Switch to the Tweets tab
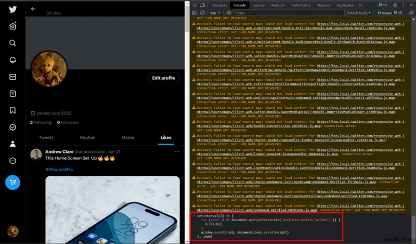This screenshot has width=416, height=244. click(x=46, y=137)
